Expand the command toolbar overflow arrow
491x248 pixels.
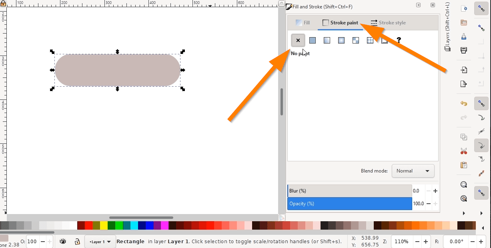click(464, 213)
